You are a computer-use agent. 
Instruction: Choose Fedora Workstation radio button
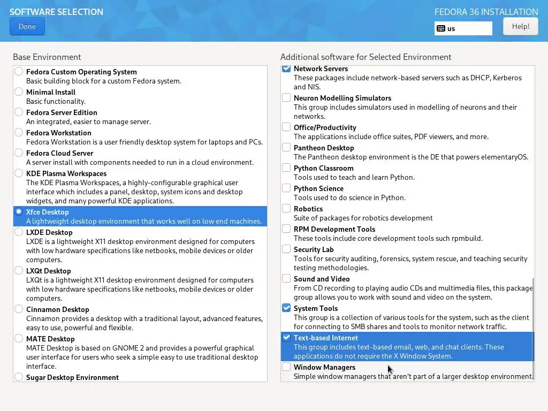point(19,132)
